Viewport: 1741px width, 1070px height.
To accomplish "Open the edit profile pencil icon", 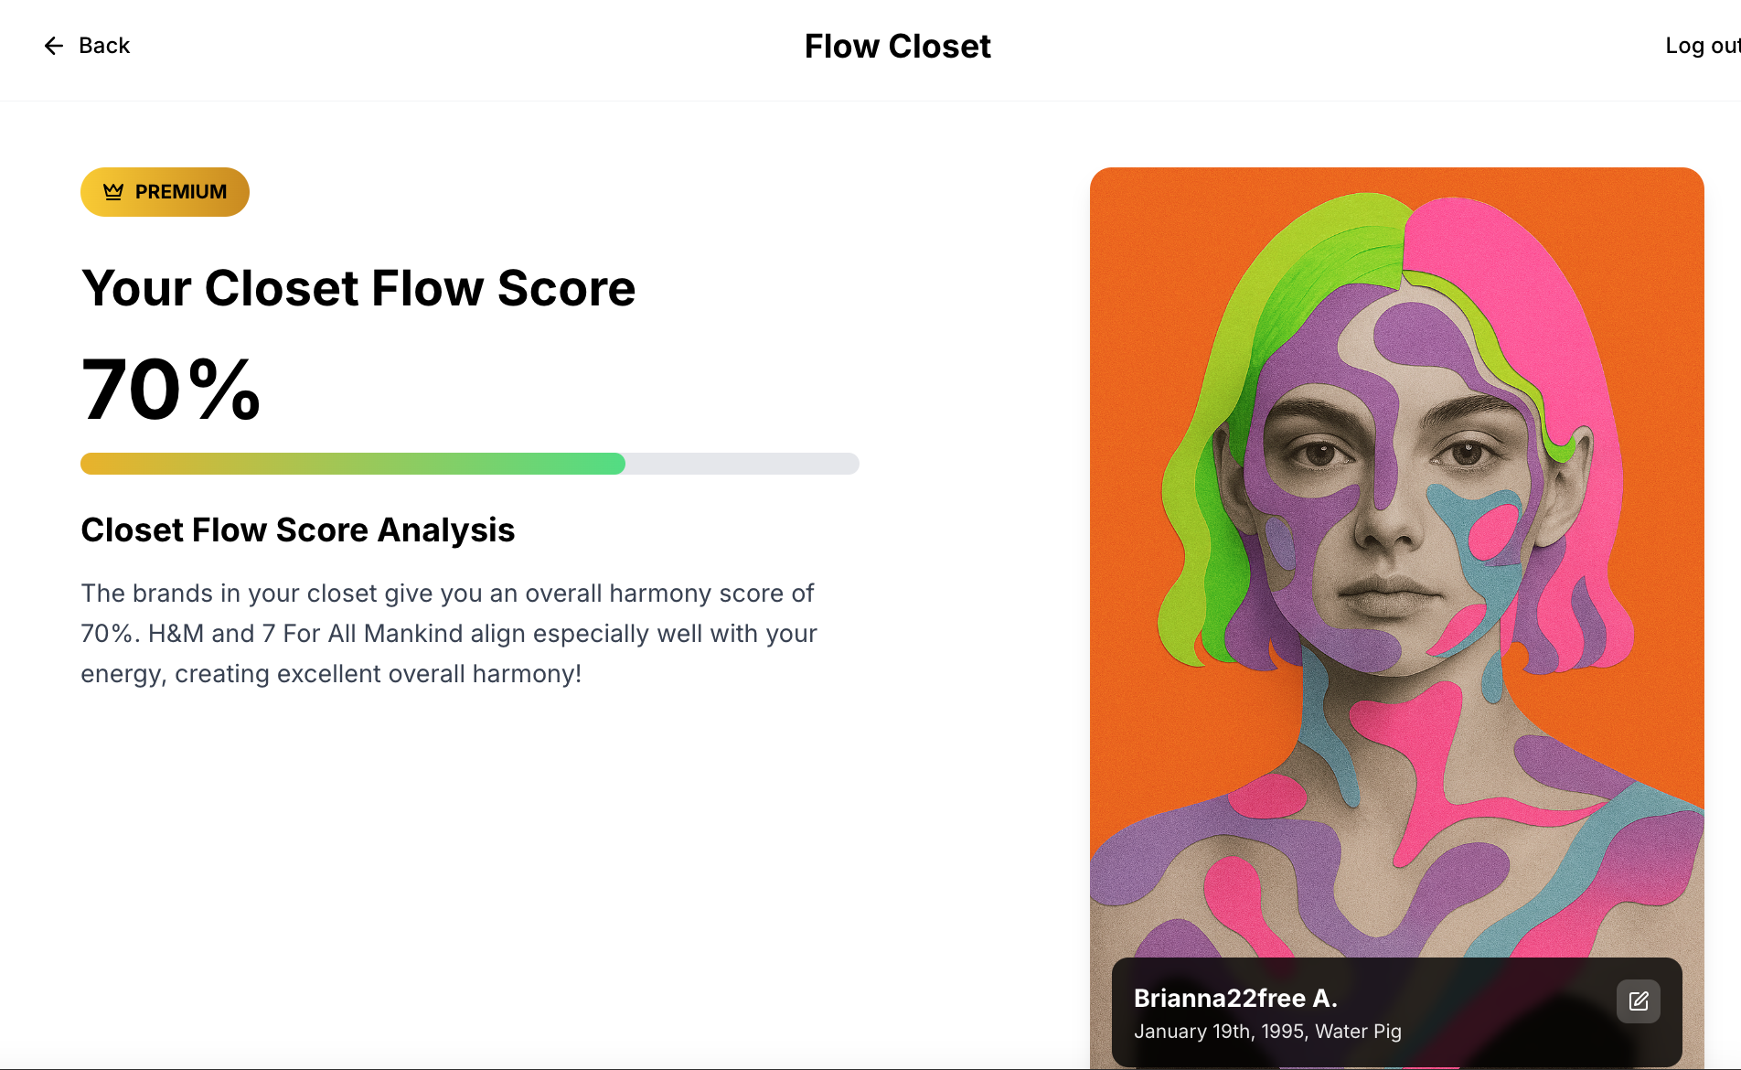I will (1638, 1001).
